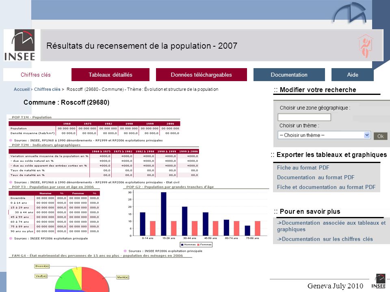Viewport: 390px width, 292px height.
Task: Open the Chiffres clés tab
Action: (36, 75)
